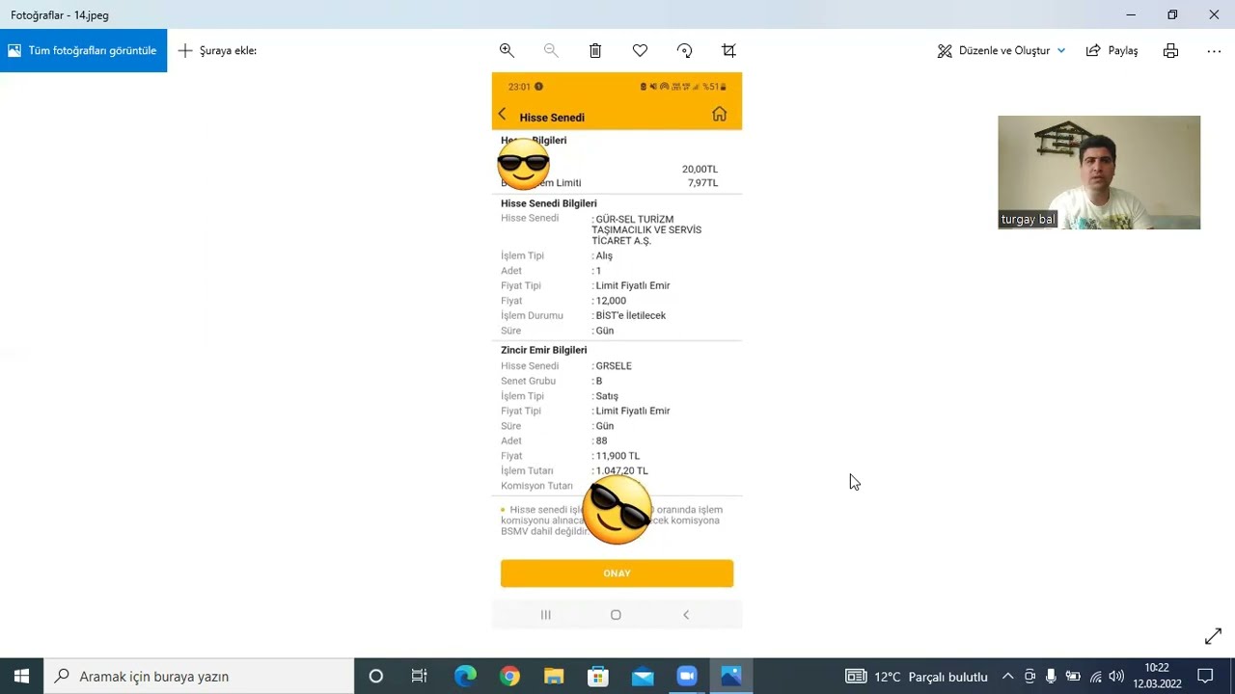This screenshot has width=1235, height=694.
Task: Open the crop tool
Action: pyautogui.click(x=728, y=50)
